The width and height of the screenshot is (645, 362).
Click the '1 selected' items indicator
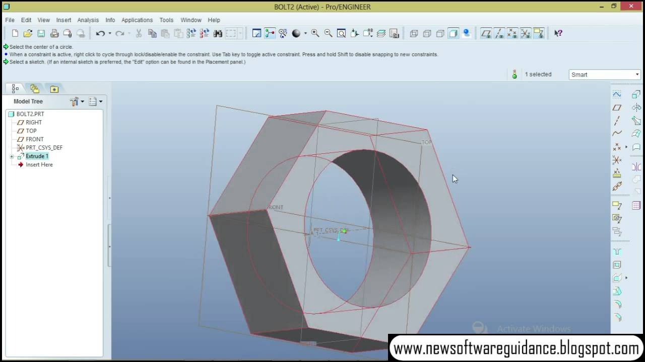pos(538,74)
